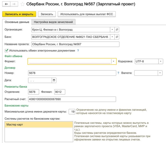Click the forward navigation arrow
Viewport: 166px width, 143px height.
(13, 5)
